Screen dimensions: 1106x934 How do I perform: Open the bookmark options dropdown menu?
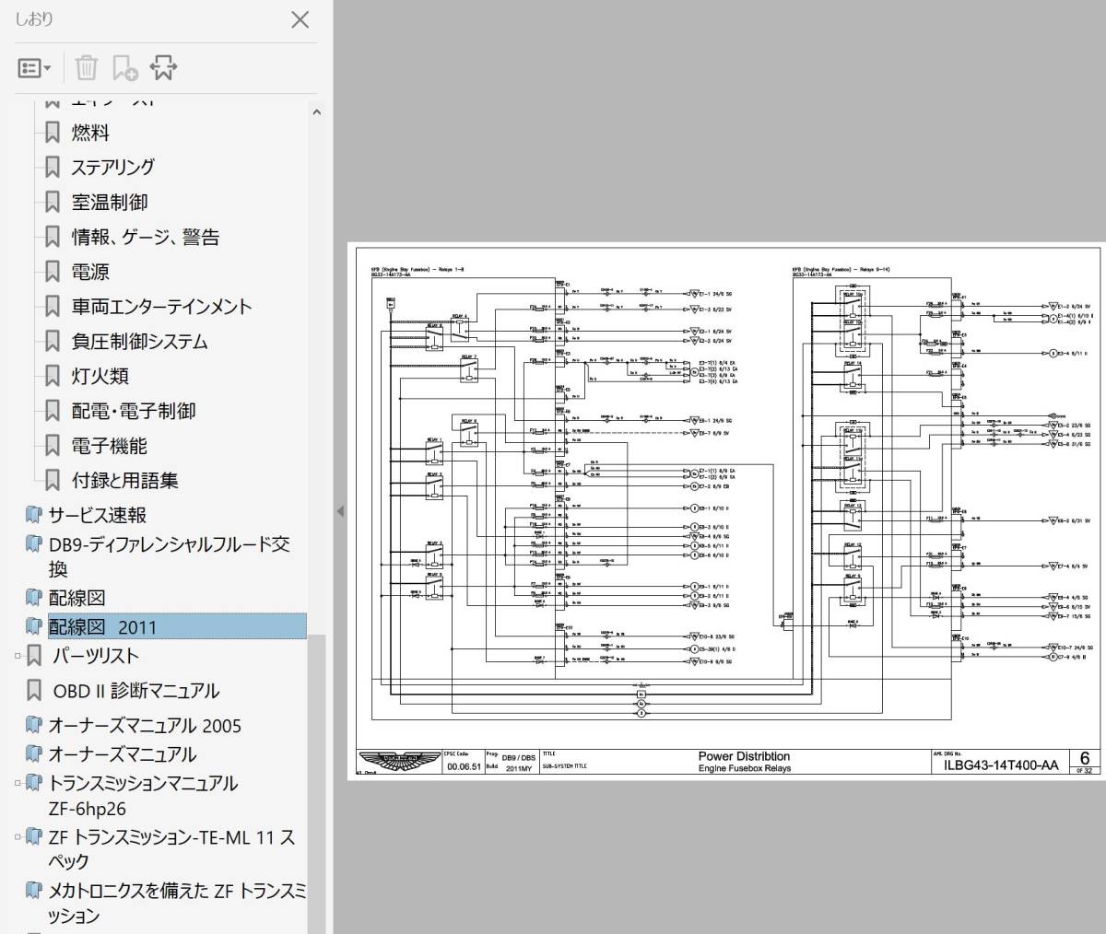click(x=35, y=68)
